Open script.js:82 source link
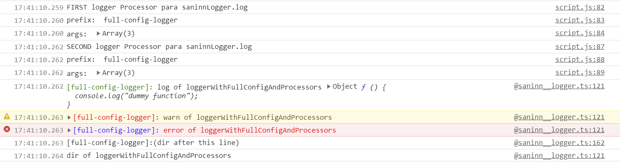Screen dimensions: 620x162 pyautogui.click(x=580, y=7)
